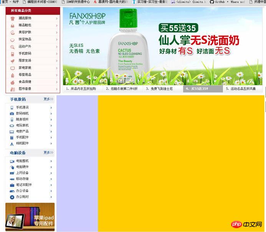Click the apple icon beside 食品保健

coord(13,82)
